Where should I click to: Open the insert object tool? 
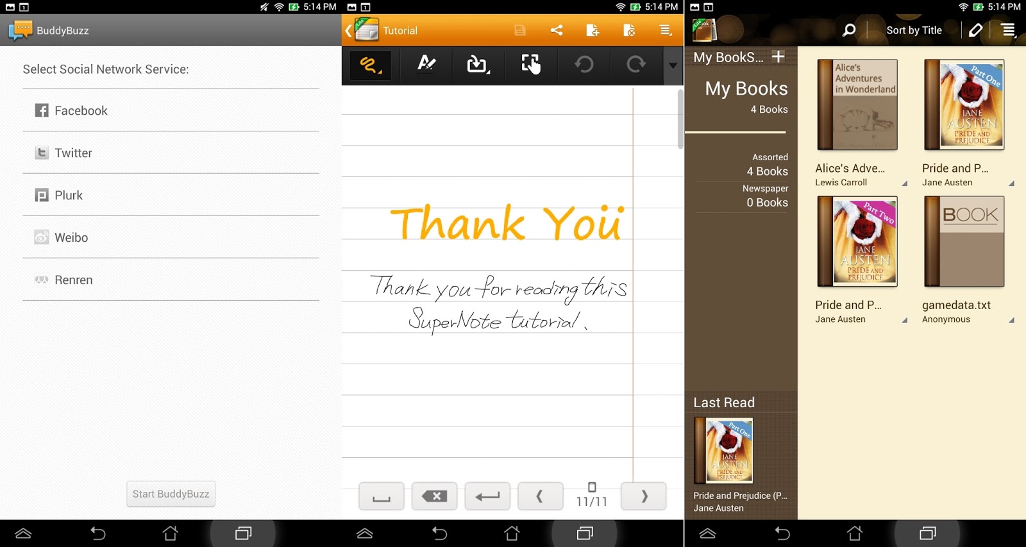pos(478,63)
